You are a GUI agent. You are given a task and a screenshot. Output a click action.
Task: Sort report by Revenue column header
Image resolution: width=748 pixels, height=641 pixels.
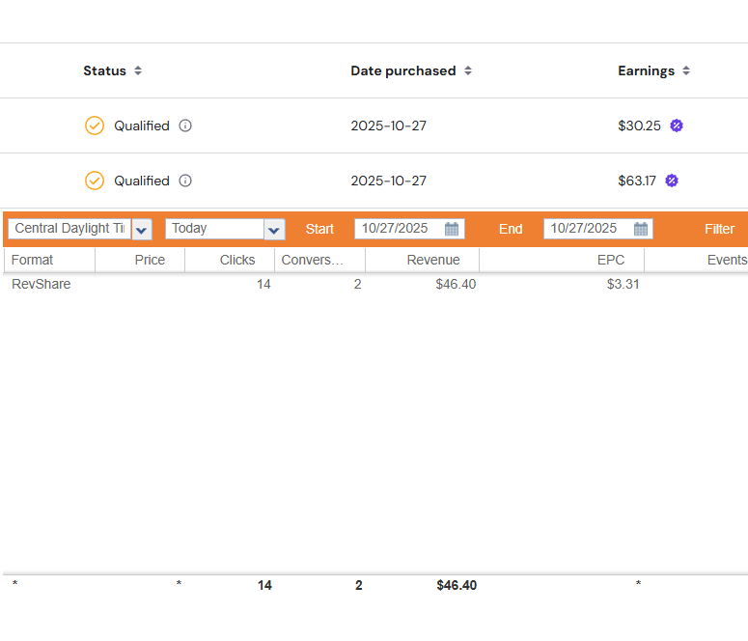(432, 260)
